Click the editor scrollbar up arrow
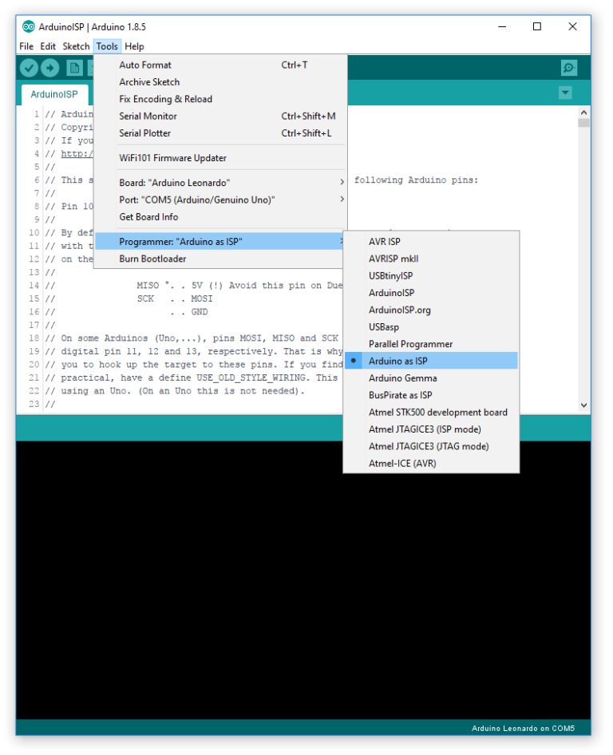Viewport: 613px width, 755px height. 583,113
